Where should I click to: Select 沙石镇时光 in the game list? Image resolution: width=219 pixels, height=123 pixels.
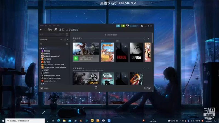(48, 59)
